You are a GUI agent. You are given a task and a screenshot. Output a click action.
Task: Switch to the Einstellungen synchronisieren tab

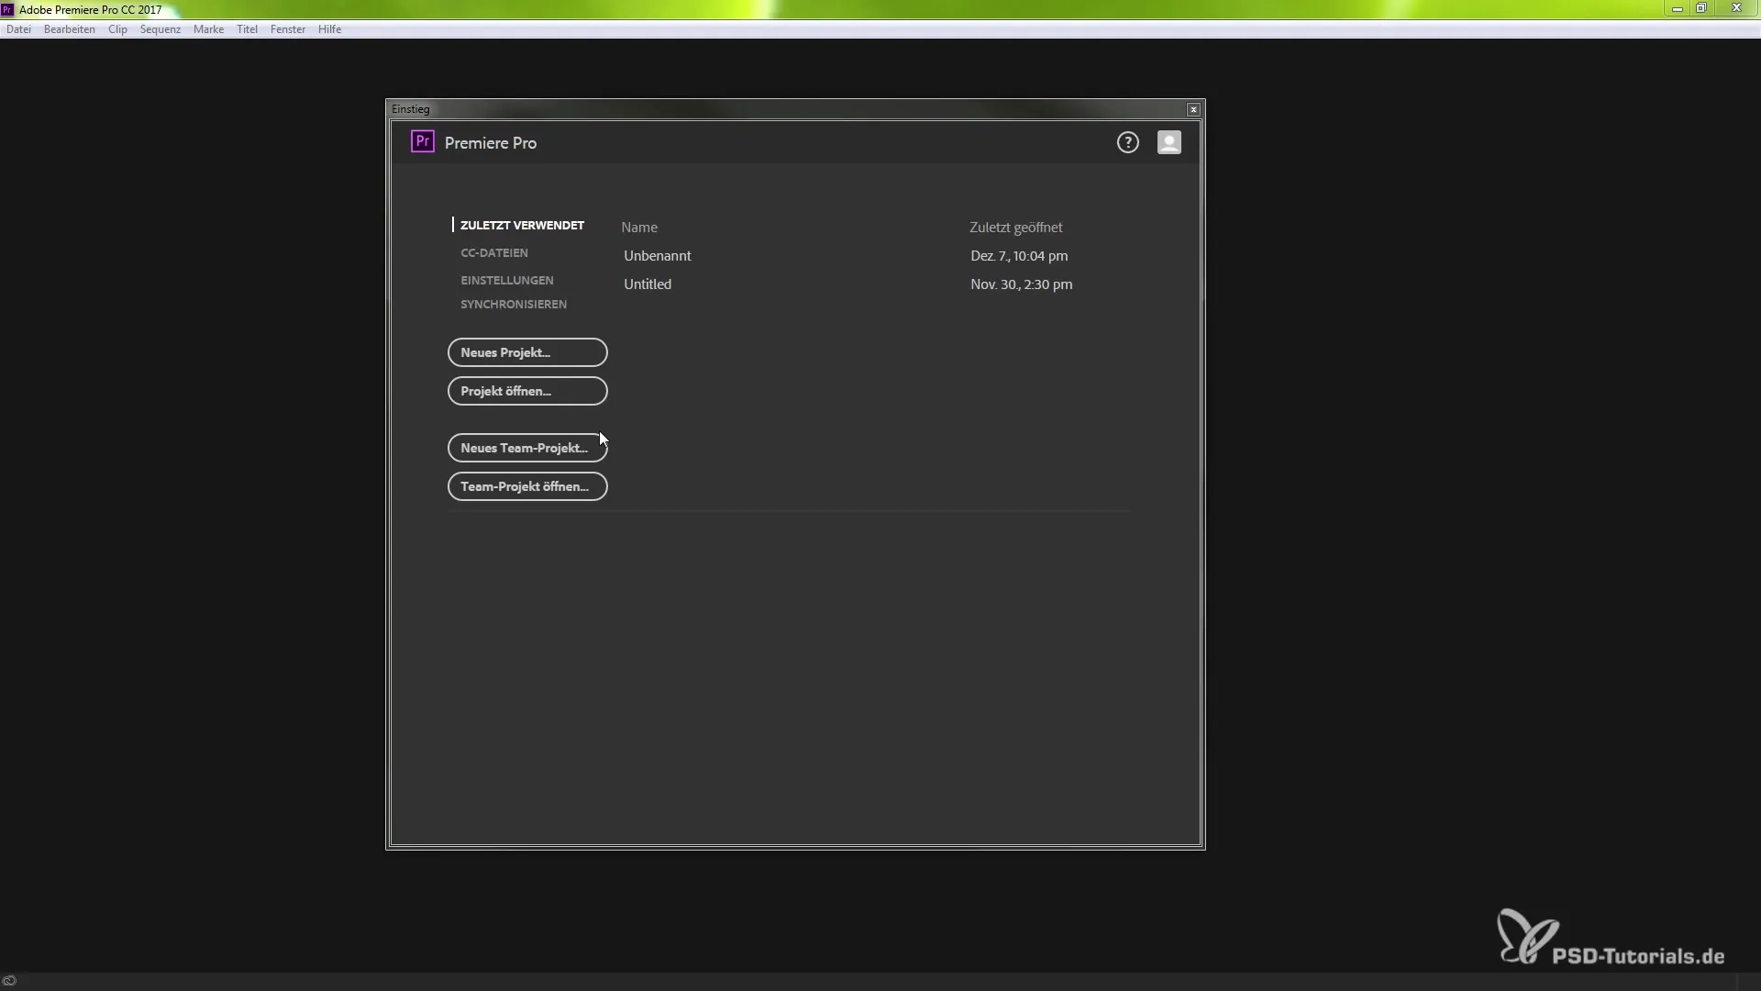[x=513, y=292]
